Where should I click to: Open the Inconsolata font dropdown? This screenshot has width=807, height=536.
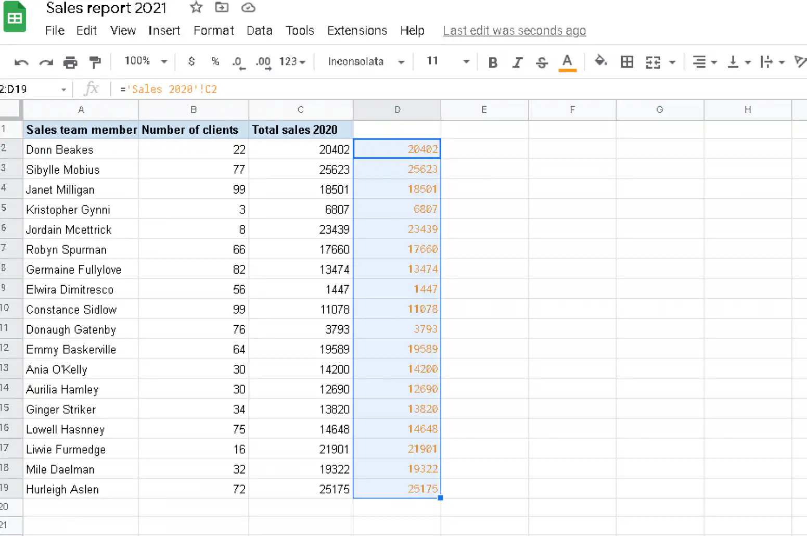point(366,61)
